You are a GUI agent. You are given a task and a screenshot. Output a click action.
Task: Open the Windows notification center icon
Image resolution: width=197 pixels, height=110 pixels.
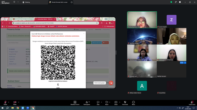[x=194, y=108]
